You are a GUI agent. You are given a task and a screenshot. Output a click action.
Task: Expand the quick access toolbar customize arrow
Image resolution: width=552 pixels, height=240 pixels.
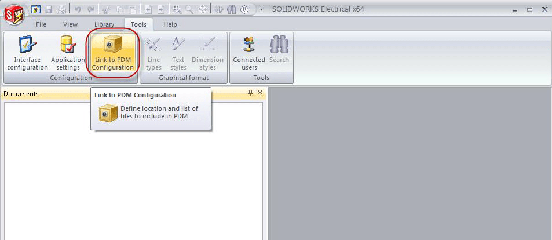pos(262,9)
